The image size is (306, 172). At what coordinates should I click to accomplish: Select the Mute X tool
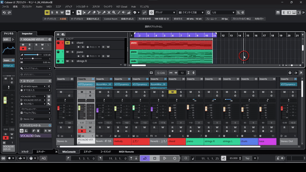click(109, 13)
